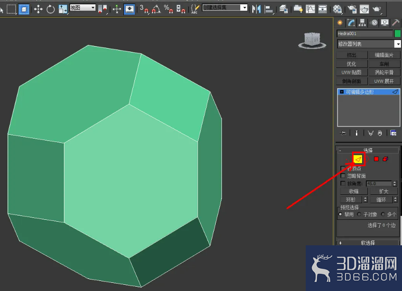Enable the 按角度 checkbox
The image size is (402, 291).
coord(343,183)
